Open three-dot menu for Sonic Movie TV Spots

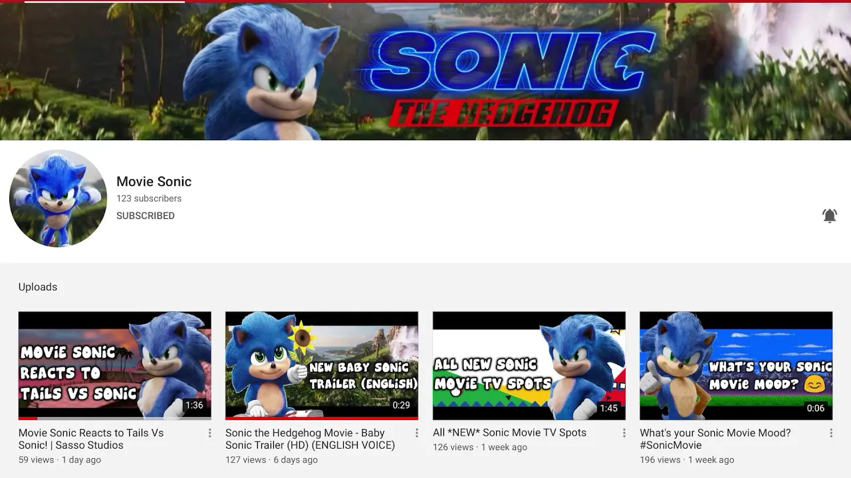tap(624, 433)
